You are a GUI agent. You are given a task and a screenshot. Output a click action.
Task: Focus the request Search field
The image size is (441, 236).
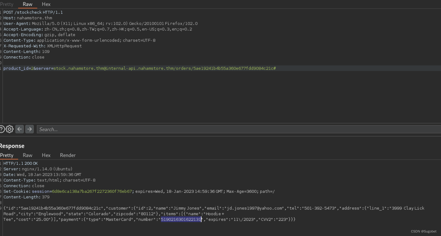(x=239, y=129)
